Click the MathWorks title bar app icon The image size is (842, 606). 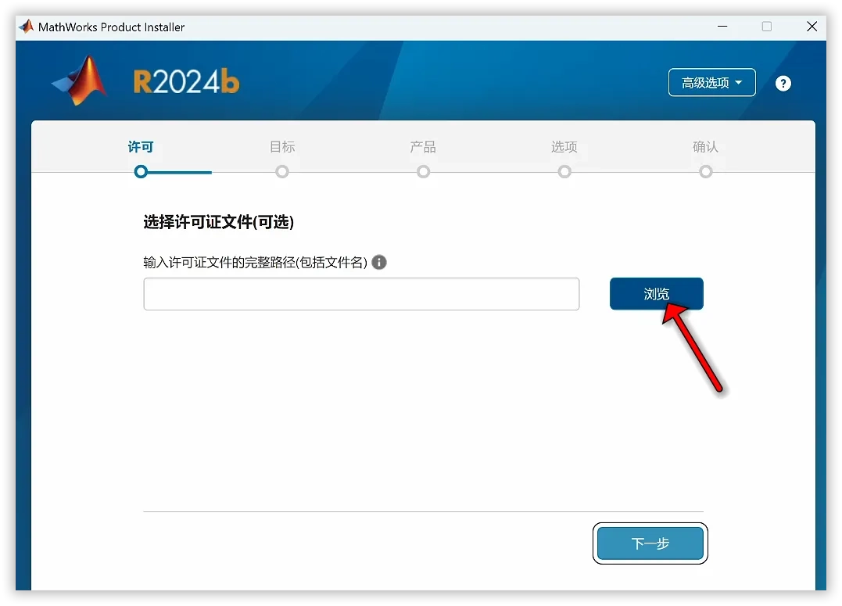(x=27, y=27)
